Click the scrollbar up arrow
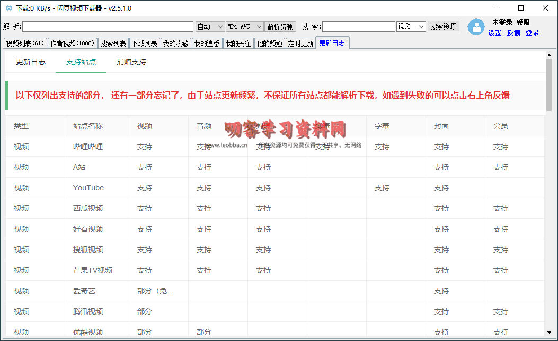The image size is (558, 341). [549, 55]
